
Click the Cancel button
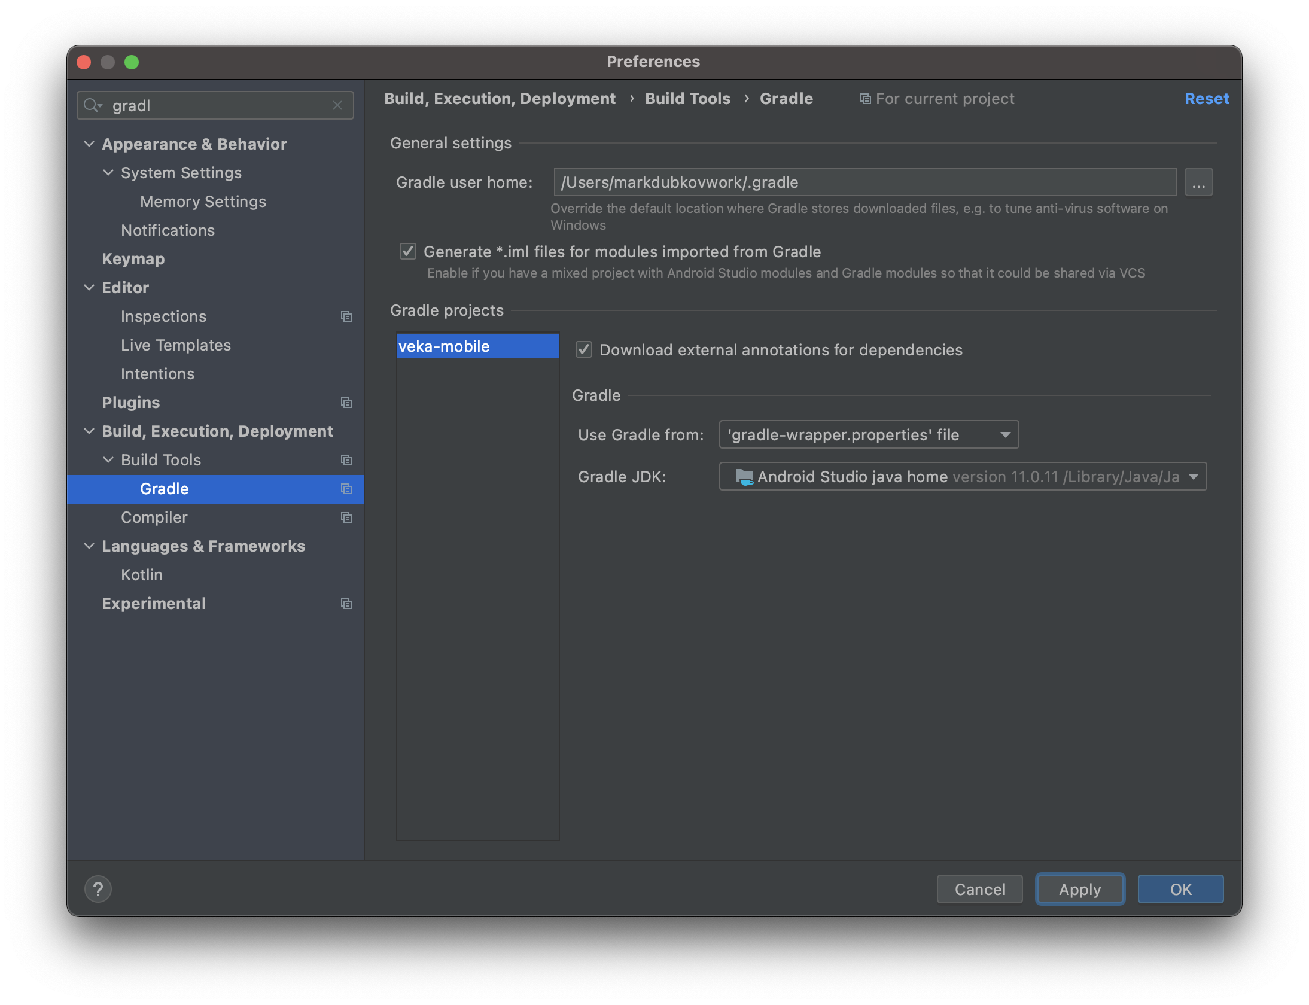tap(979, 889)
